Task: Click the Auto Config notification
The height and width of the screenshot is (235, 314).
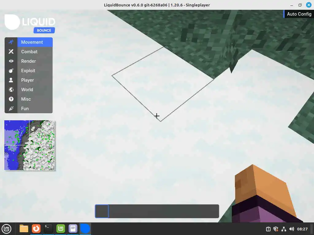Action: [299, 14]
